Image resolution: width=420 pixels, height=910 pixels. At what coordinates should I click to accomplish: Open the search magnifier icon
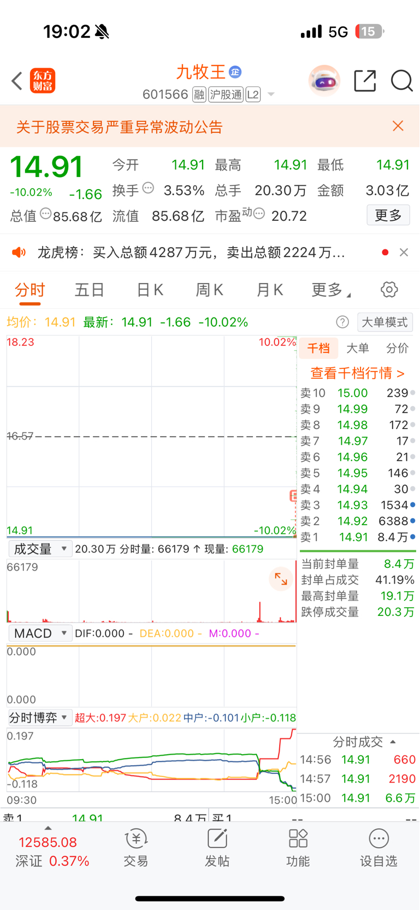click(x=402, y=81)
